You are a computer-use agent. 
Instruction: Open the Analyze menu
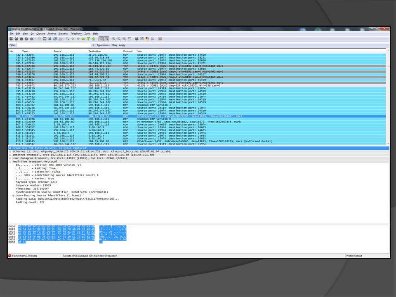52,33
